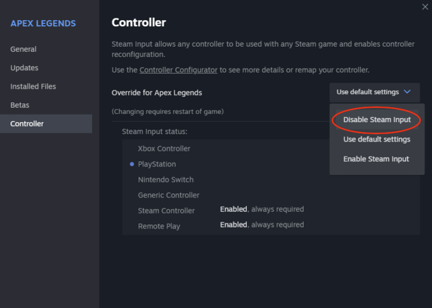Select Enable Steam Input option
This screenshot has height=308, width=432.
click(376, 159)
